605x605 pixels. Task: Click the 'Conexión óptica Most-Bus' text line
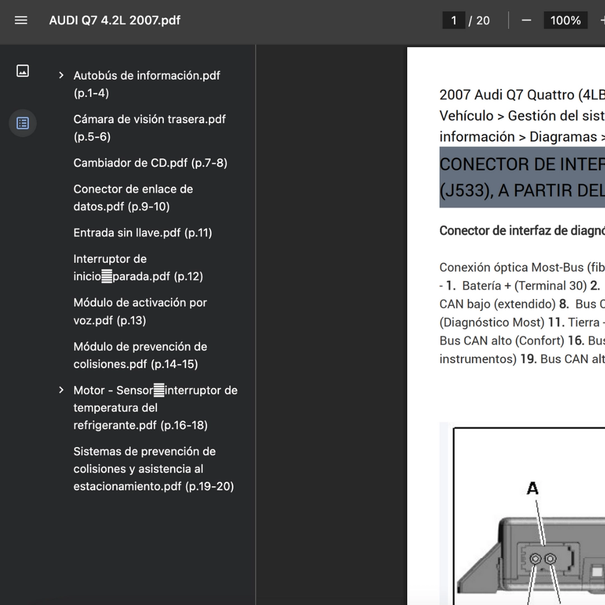[522, 267]
